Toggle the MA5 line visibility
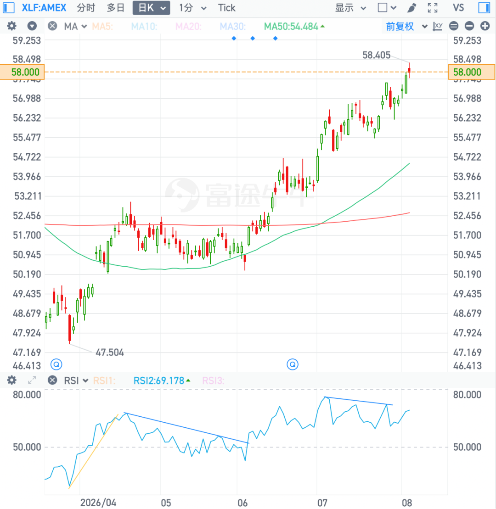Image resolution: width=496 pixels, height=509 pixels. (102, 26)
